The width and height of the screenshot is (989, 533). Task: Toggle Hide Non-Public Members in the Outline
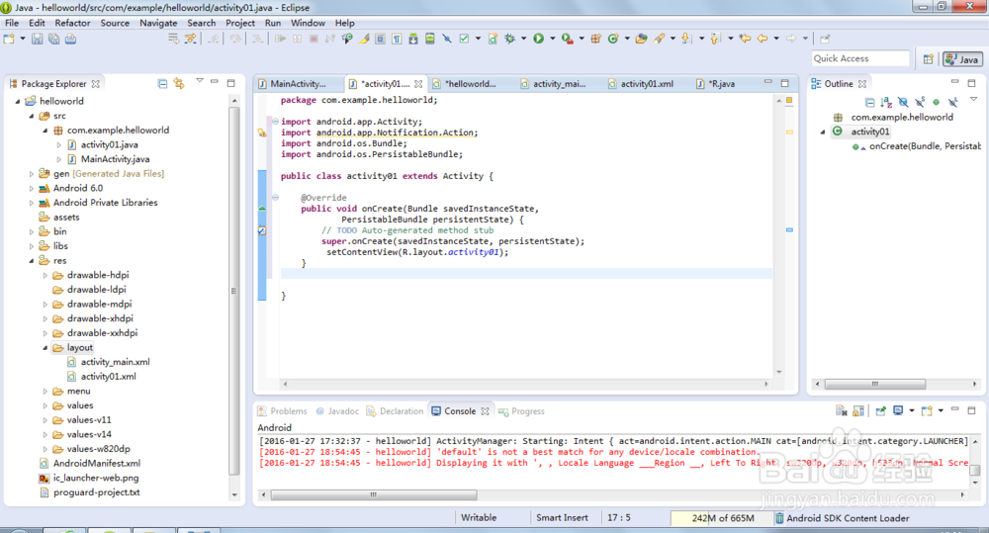(936, 102)
